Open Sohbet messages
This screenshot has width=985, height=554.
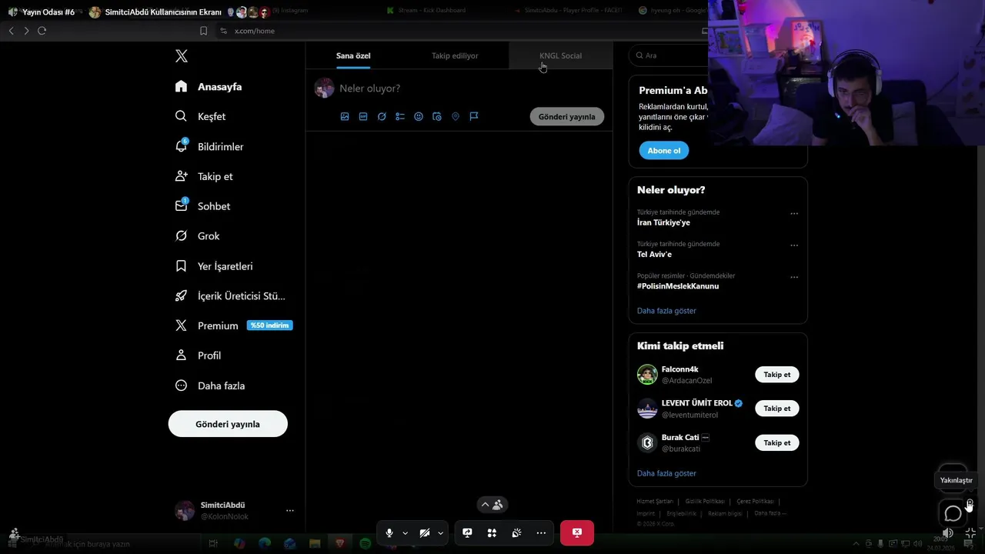coord(202,206)
